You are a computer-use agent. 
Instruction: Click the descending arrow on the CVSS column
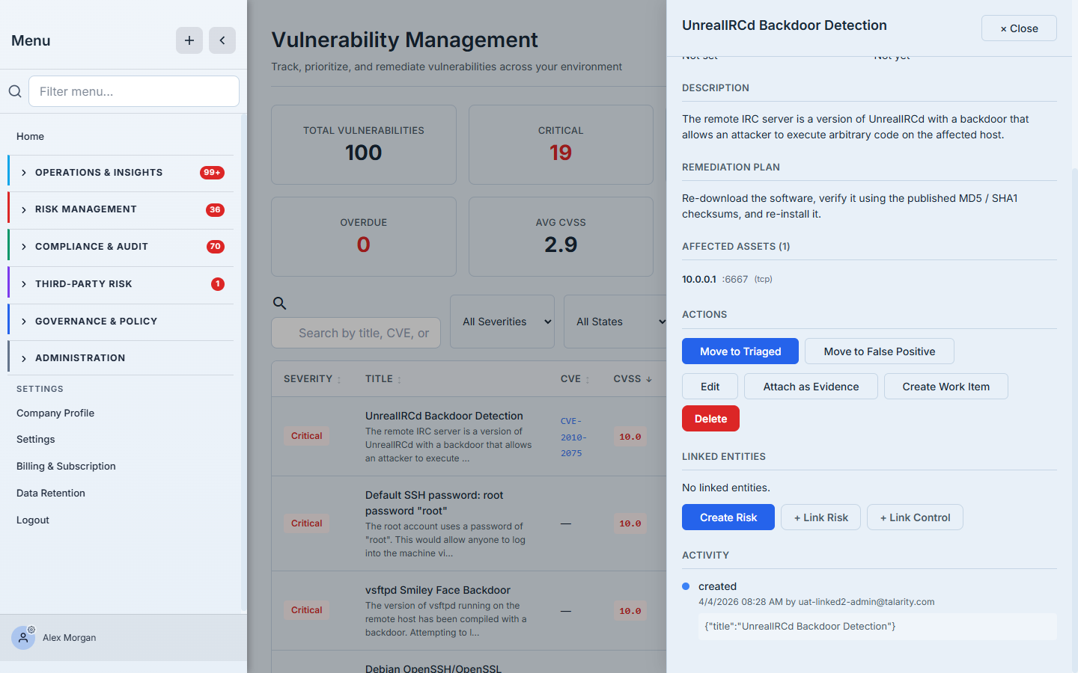pos(649,379)
